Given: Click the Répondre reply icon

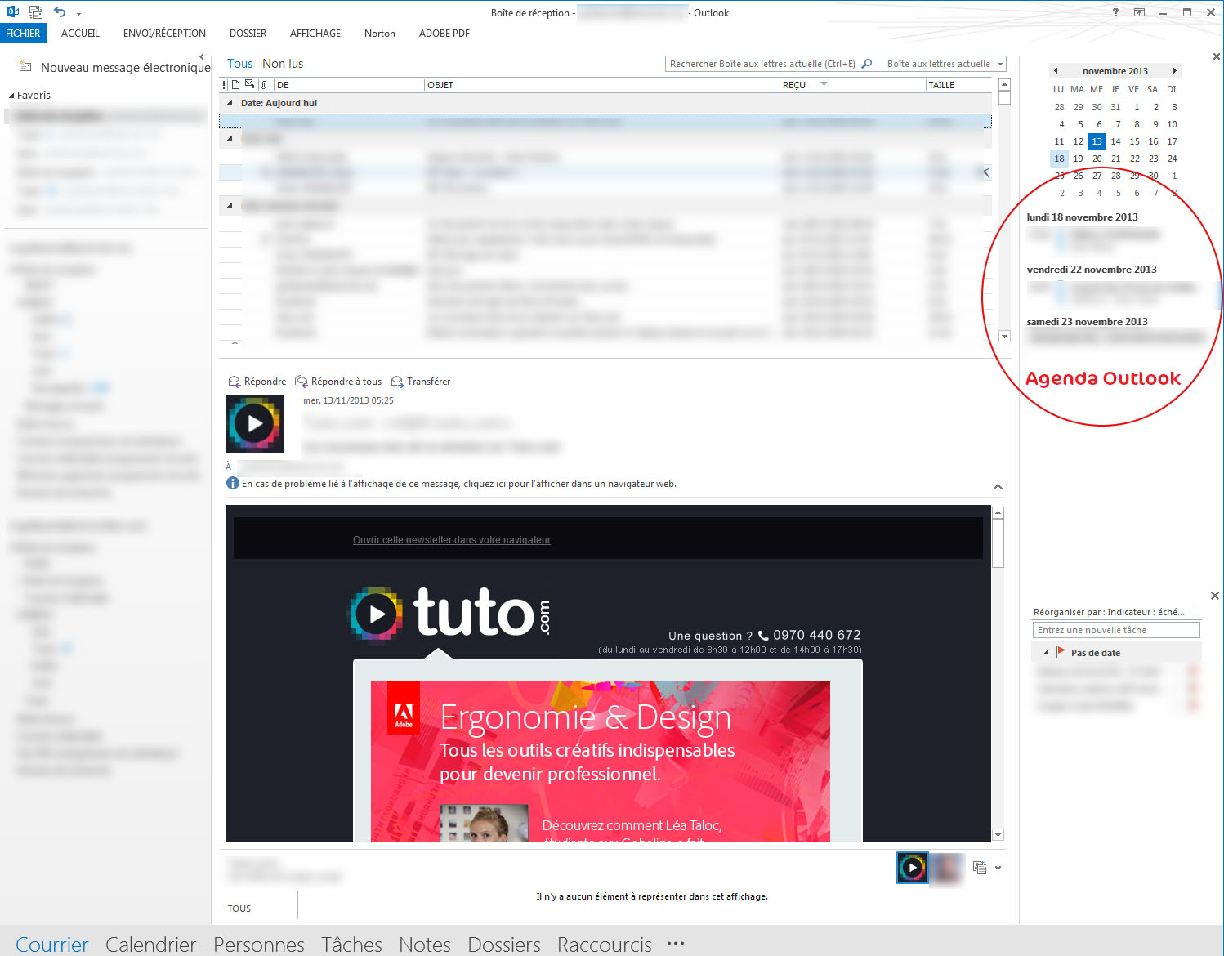Looking at the screenshot, I should 235,382.
